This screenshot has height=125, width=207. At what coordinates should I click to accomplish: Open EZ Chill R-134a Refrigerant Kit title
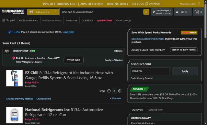(x=69, y=75)
